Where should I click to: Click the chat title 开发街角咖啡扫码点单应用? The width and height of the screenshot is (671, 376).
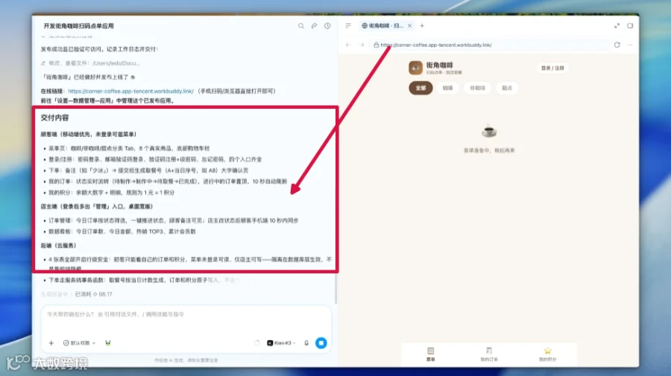(79, 26)
